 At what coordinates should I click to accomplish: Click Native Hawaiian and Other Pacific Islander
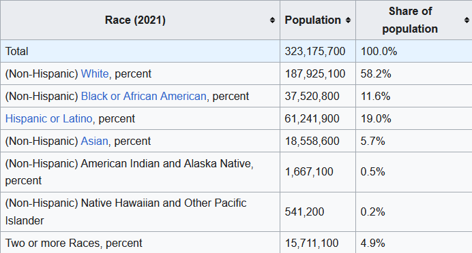point(126,212)
